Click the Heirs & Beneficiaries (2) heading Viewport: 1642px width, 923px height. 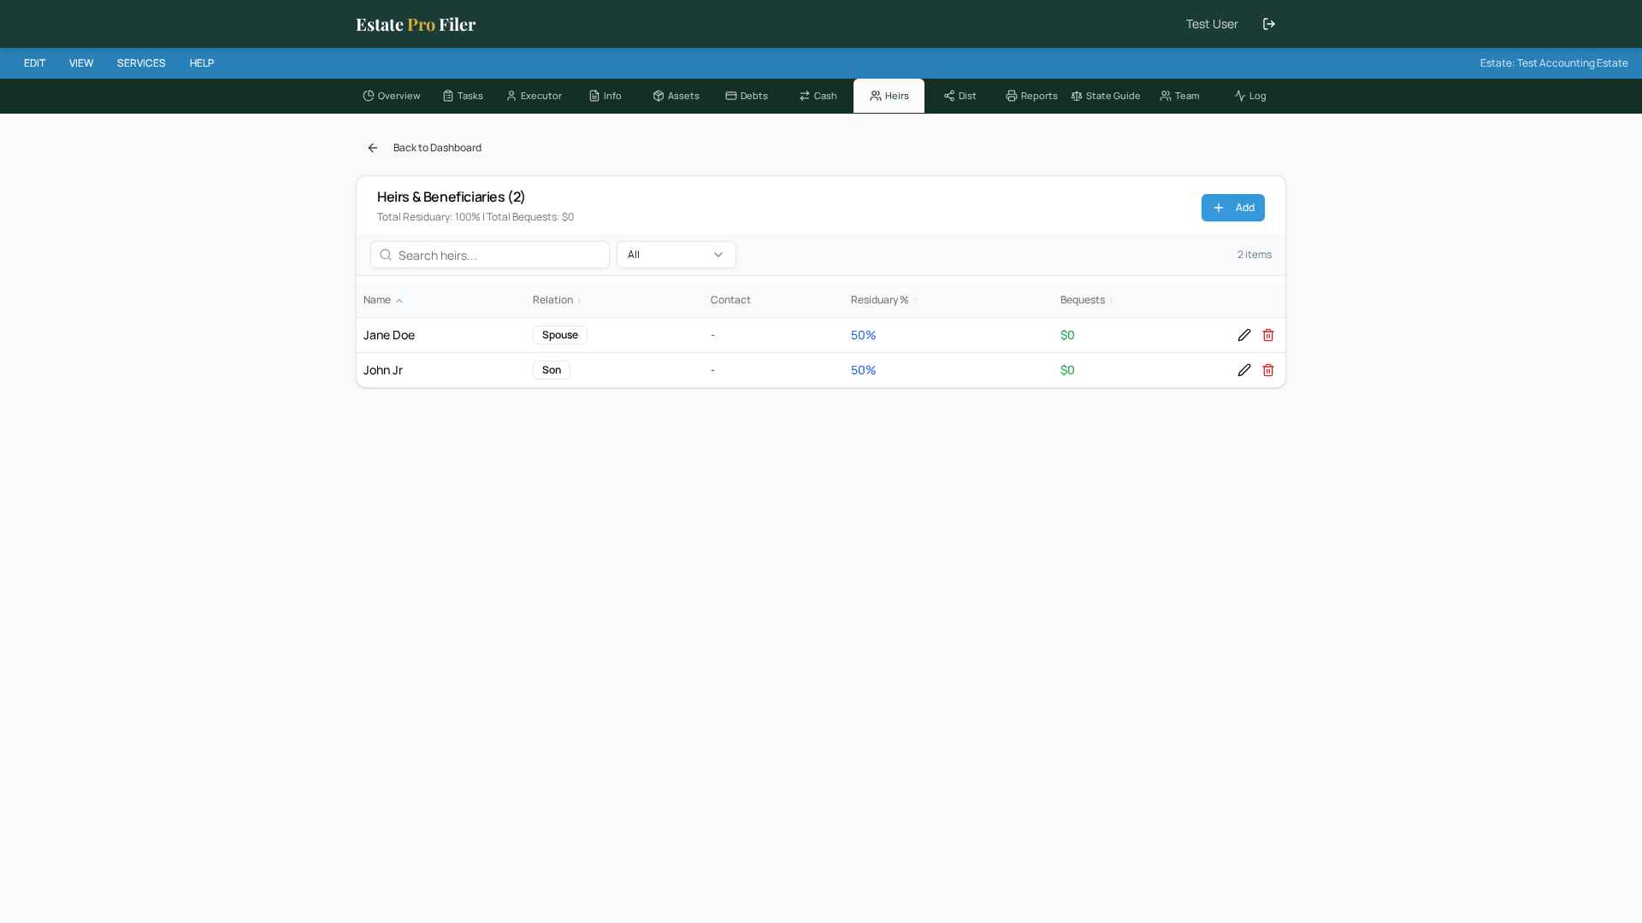click(451, 197)
